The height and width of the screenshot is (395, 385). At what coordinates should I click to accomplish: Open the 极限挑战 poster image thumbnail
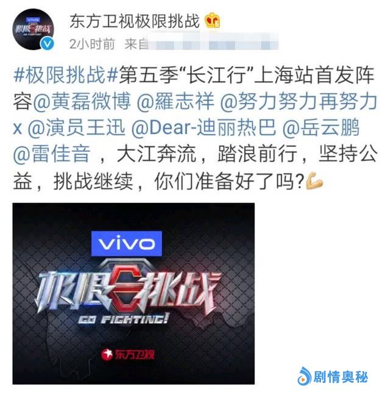point(133,293)
